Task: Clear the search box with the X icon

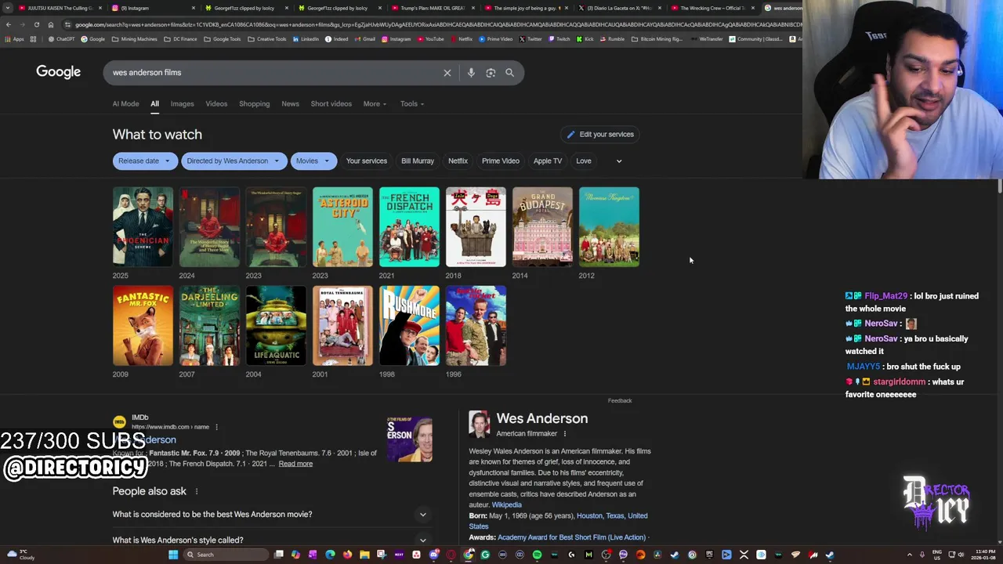Action: 447,73
